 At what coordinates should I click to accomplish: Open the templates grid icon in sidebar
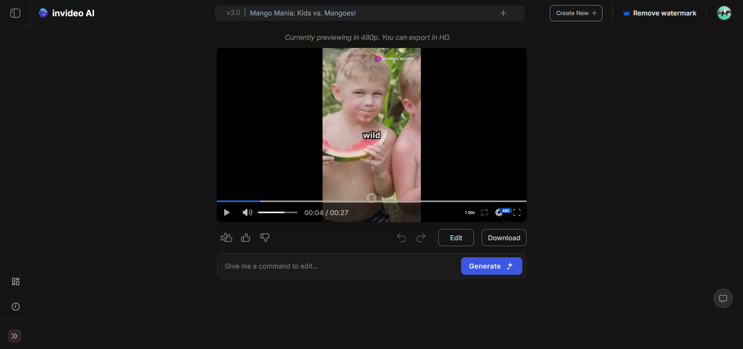pyautogui.click(x=15, y=281)
